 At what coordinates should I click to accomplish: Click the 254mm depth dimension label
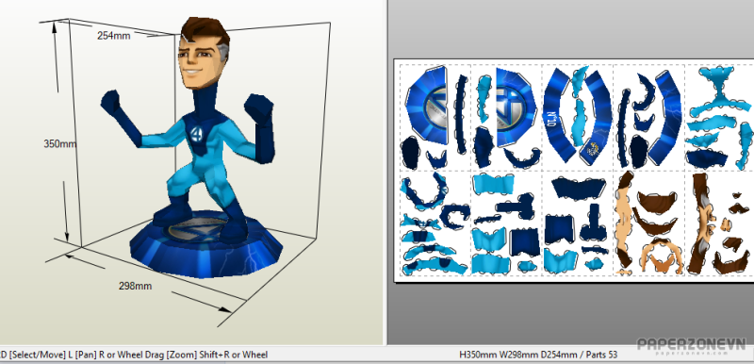click(x=113, y=36)
